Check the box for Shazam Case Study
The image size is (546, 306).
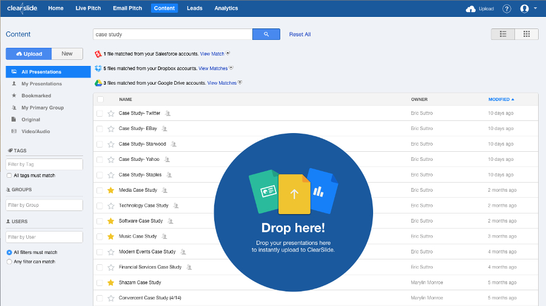99,283
